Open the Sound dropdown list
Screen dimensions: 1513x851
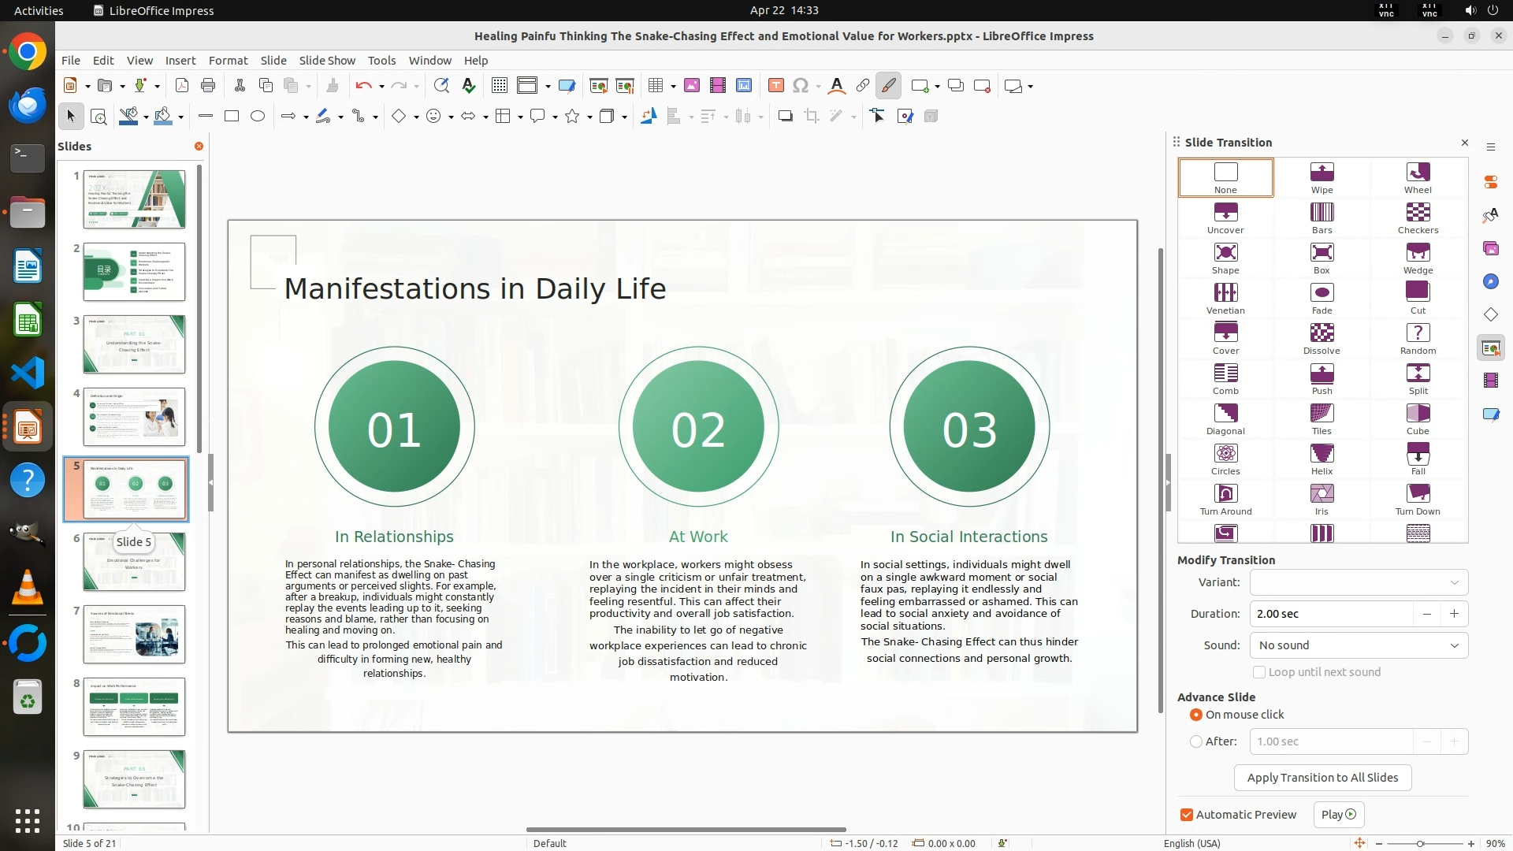(x=1359, y=645)
